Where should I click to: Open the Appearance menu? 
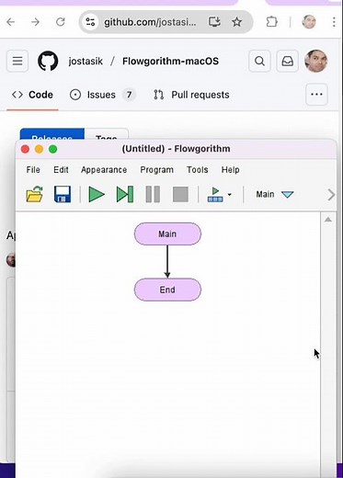104,170
